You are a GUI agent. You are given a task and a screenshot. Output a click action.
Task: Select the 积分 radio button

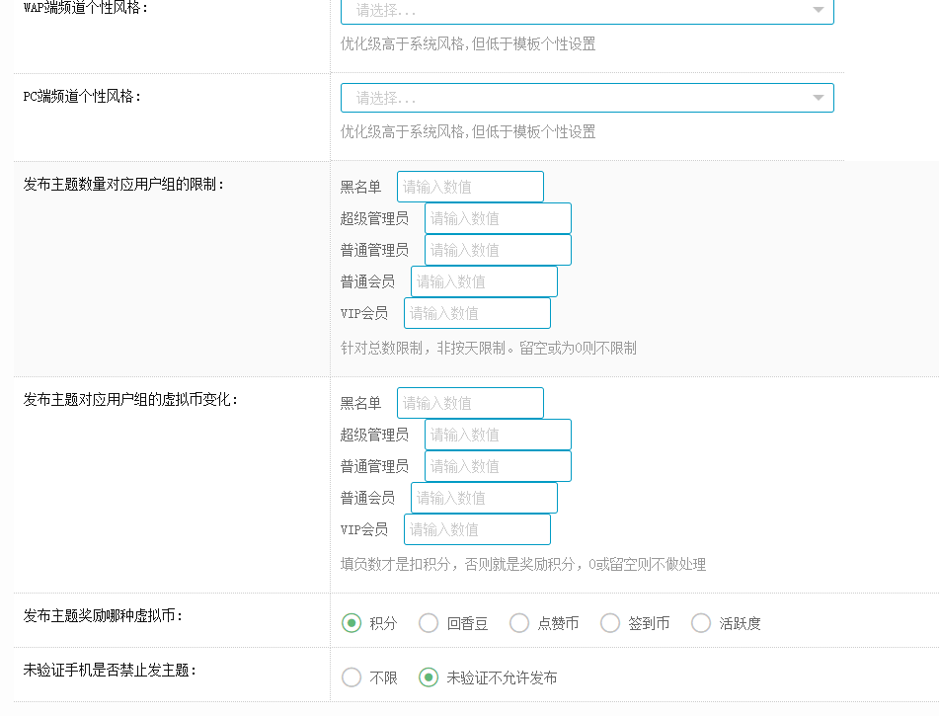(x=351, y=623)
